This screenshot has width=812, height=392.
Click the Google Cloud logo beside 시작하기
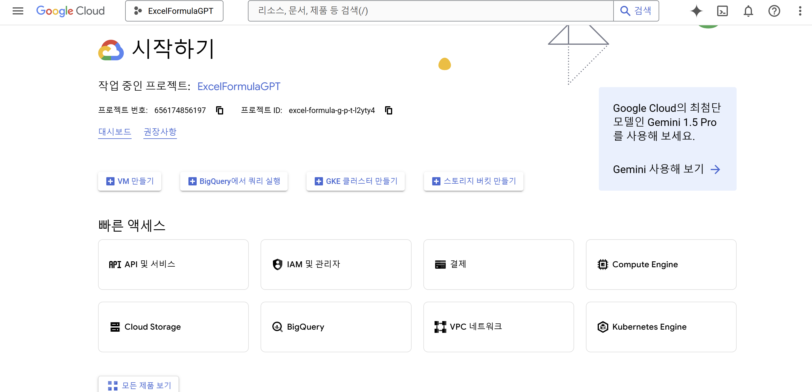111,50
